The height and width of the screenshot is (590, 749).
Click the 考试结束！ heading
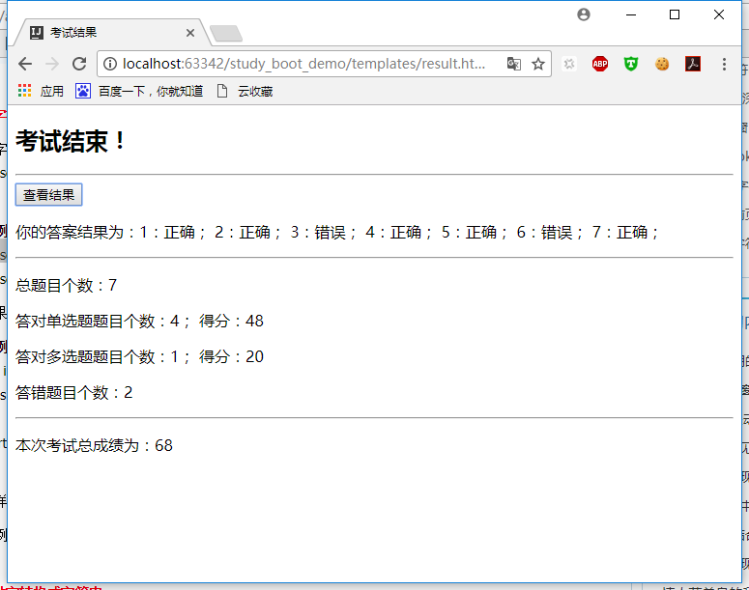71,141
